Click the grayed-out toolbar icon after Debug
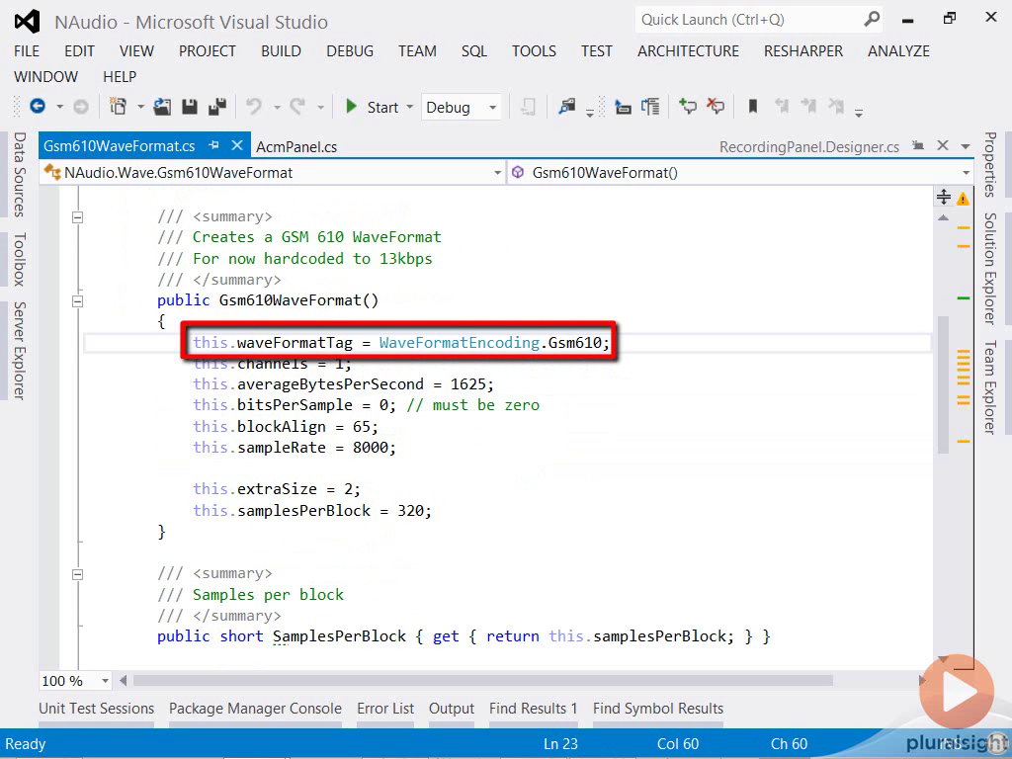Image resolution: width=1012 pixels, height=759 pixels. (x=528, y=107)
